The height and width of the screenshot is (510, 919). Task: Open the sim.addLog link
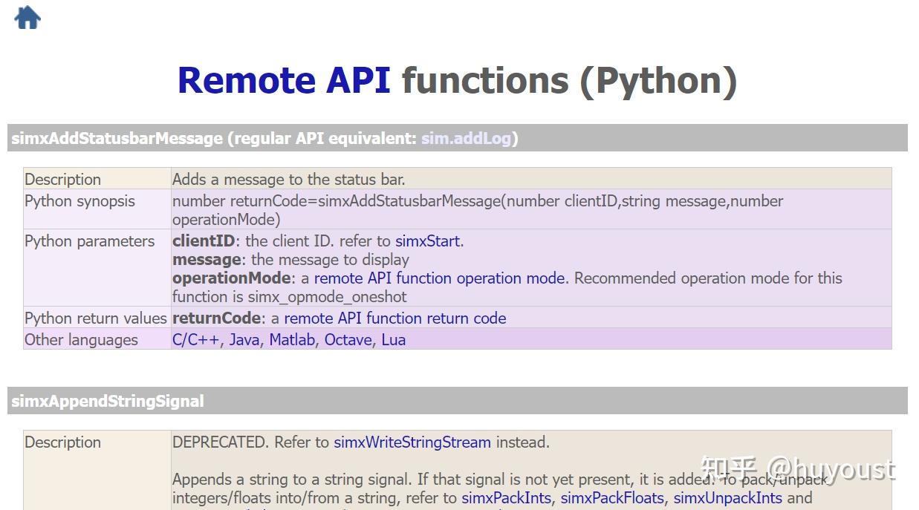467,138
